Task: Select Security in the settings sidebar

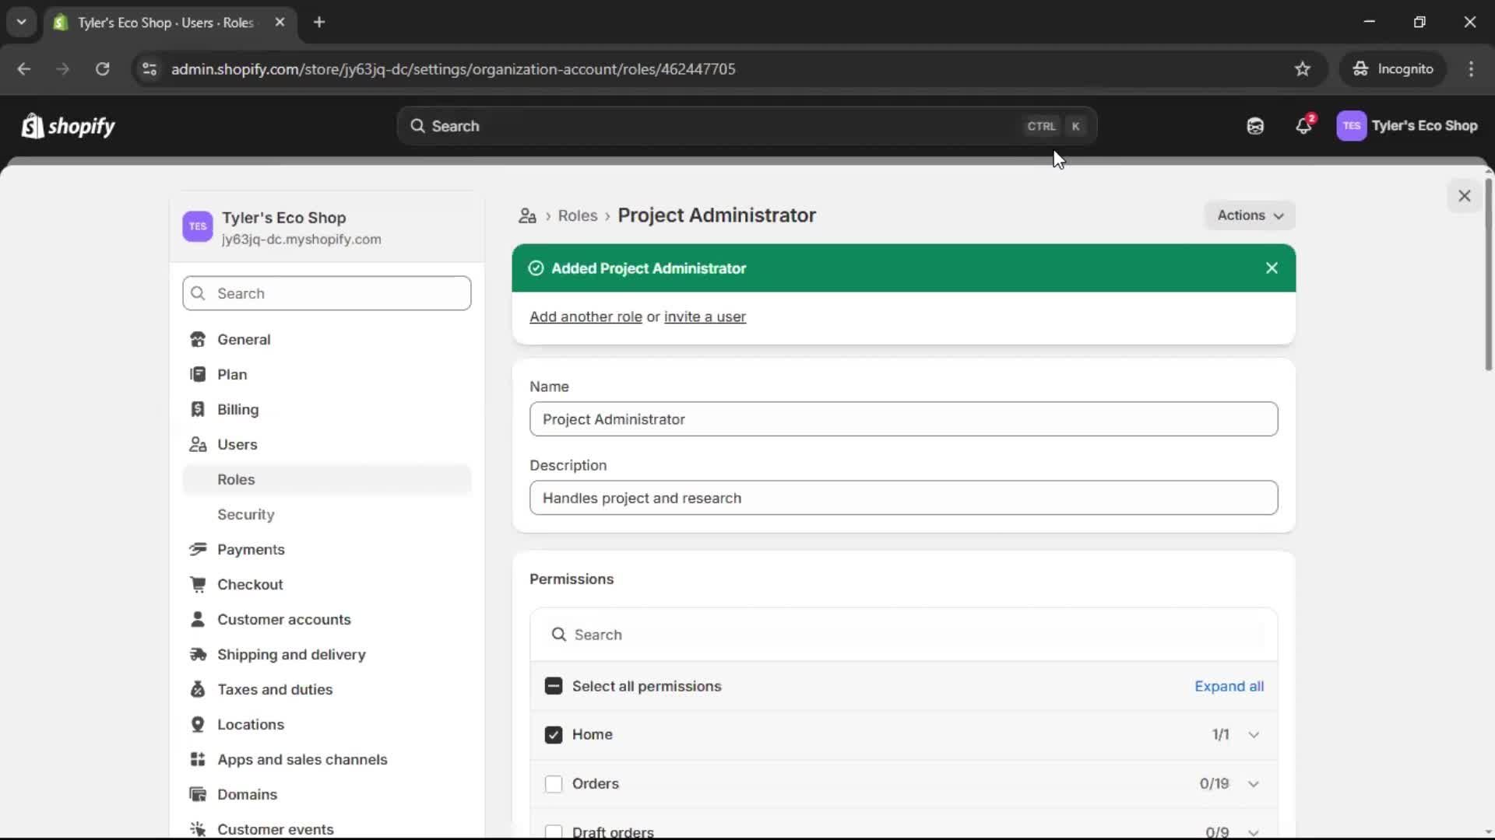Action: point(245,514)
